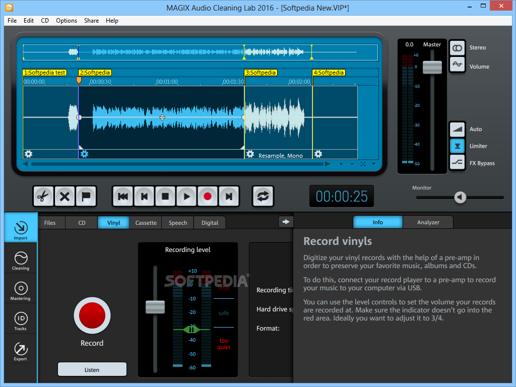Open the Tracks section in sidebar

point(21,318)
